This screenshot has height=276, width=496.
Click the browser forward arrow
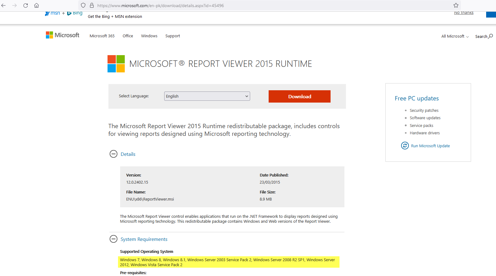pos(14,6)
